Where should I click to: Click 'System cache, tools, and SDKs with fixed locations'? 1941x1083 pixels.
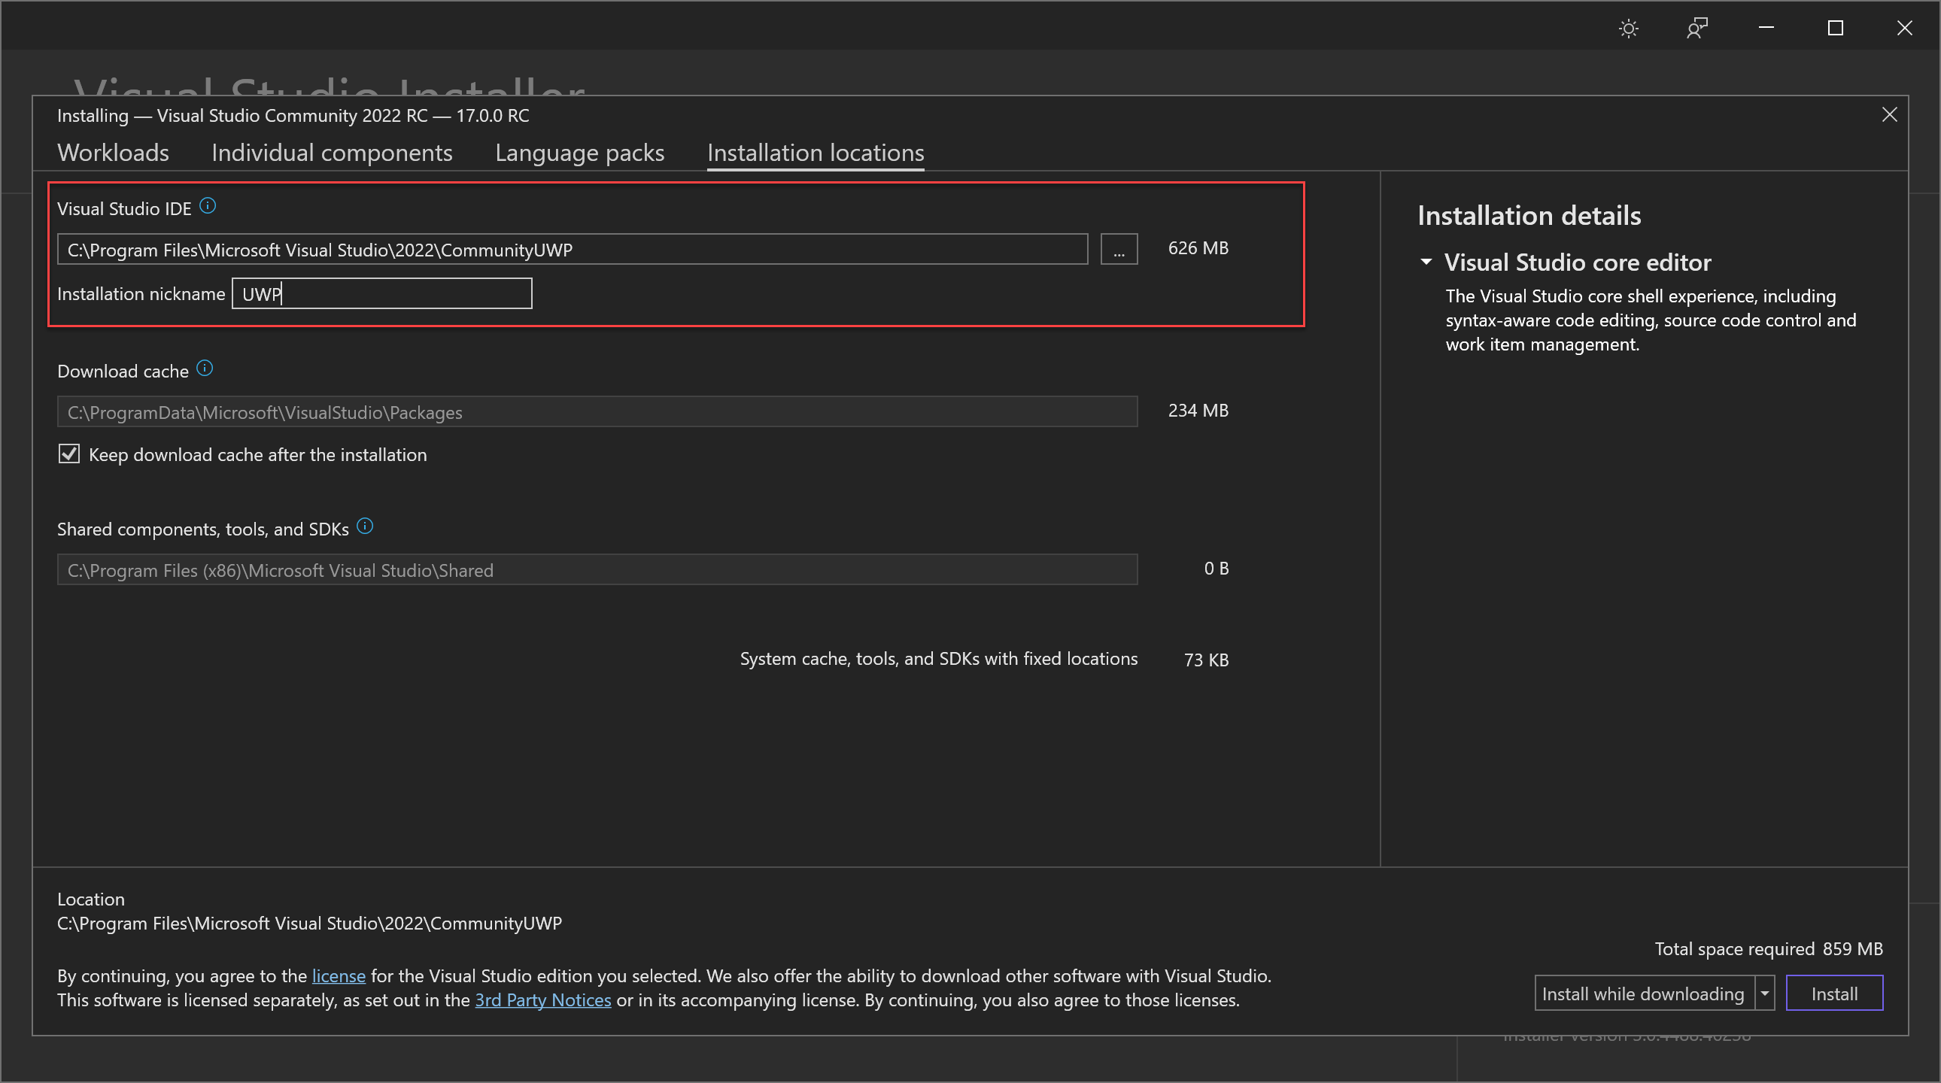[939, 659]
